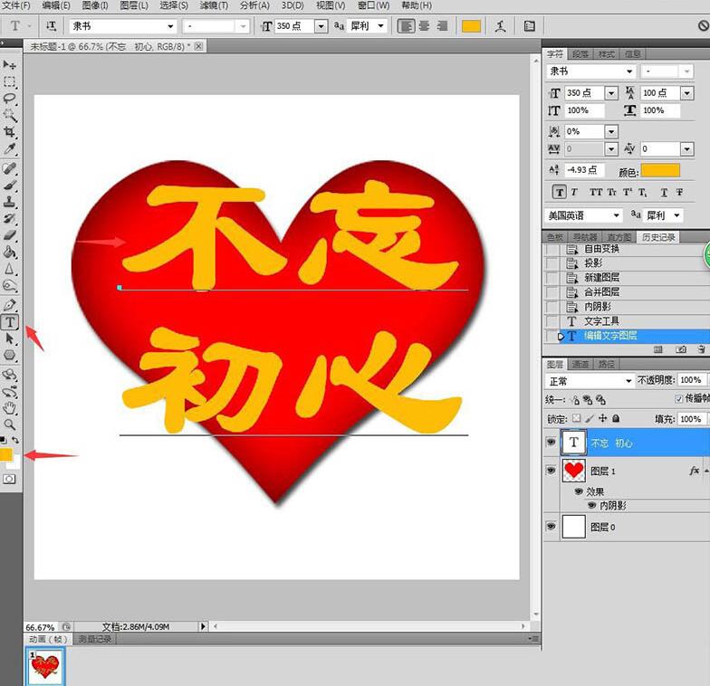Hide the 图层 0 layer

pos(551,527)
